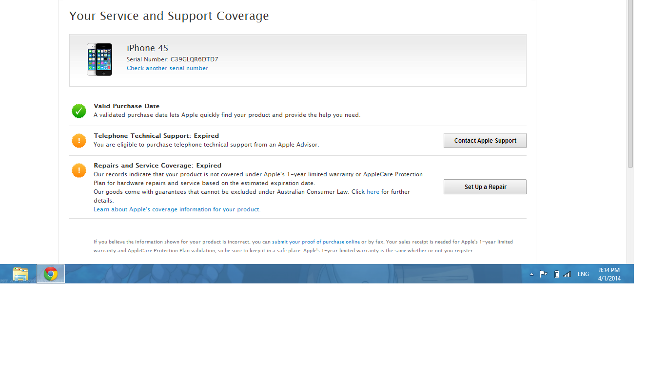Viewport: 666px width, 374px height.
Task: Open the taskbar clock showing 8:34 PM
Action: 609,274
